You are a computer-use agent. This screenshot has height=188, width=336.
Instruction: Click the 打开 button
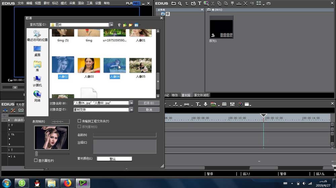pyautogui.click(x=149, y=103)
